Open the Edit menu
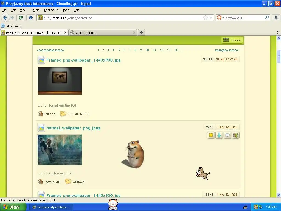Screen dimensions: 281x211 (13, 10)
